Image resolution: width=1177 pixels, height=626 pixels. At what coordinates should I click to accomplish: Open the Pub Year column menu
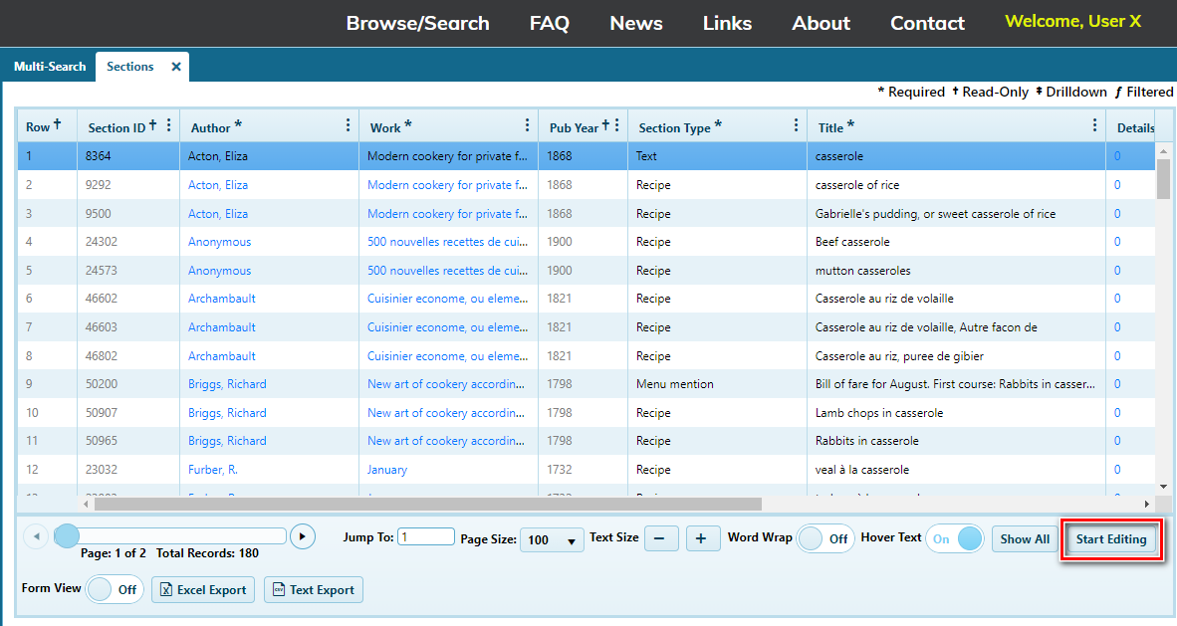[x=616, y=125]
